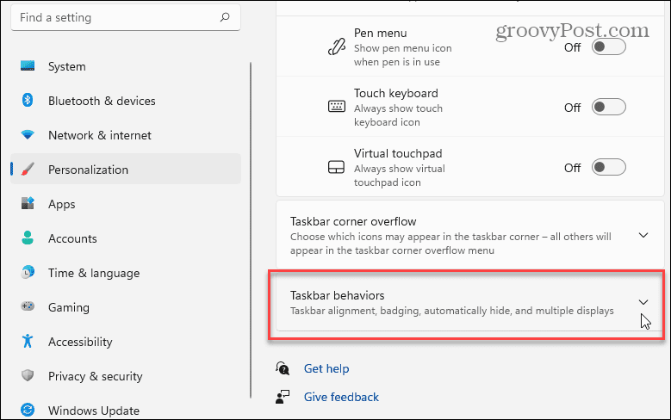Click the search magnifier icon
The height and width of the screenshot is (420, 671).
(225, 17)
